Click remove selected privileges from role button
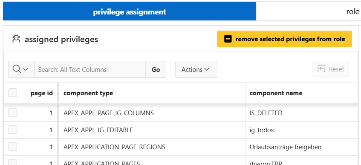The image size is (361, 165). (x=284, y=39)
